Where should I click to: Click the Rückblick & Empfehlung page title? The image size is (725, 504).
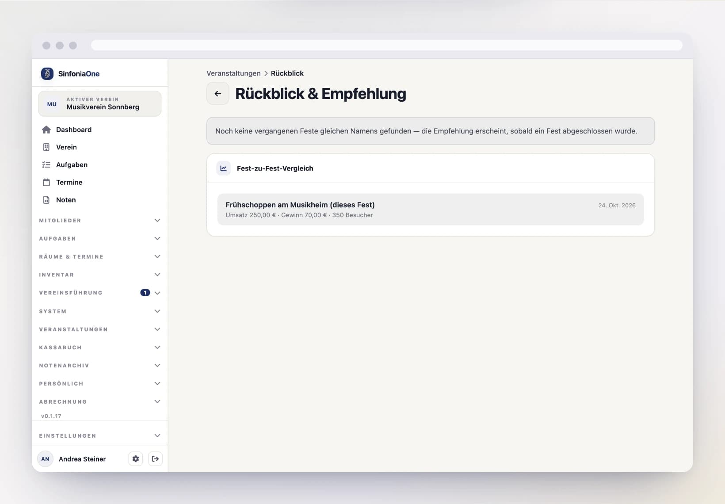321,94
